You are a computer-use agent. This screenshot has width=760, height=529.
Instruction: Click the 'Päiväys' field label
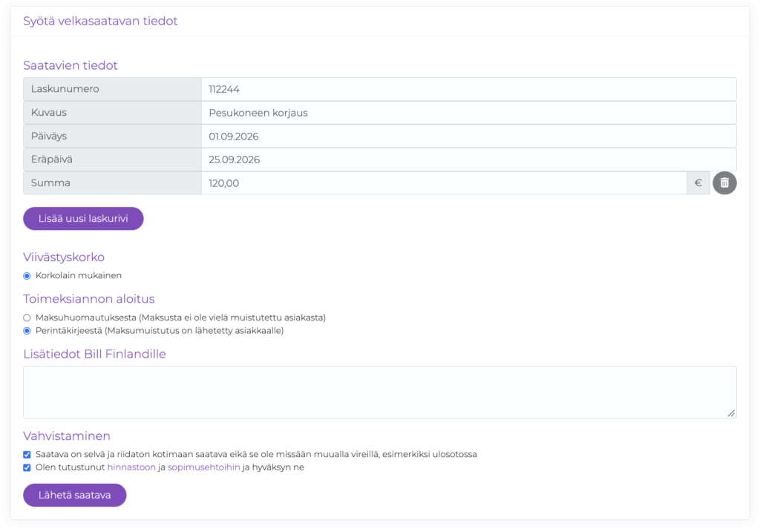pos(49,136)
